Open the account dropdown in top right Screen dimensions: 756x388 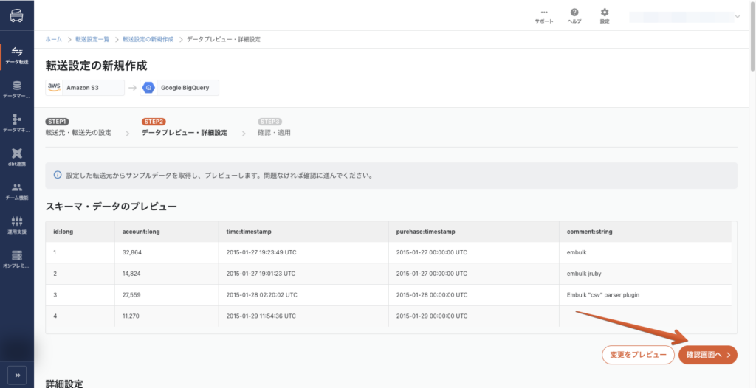coord(684,15)
